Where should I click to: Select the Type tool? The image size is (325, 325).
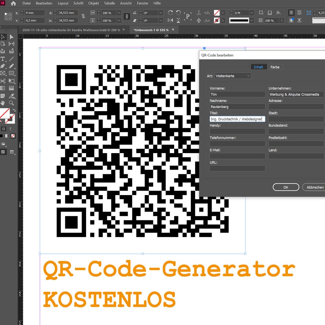click(3, 59)
